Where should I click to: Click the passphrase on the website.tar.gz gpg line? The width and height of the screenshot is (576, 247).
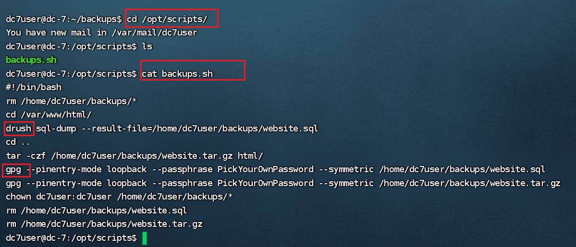tap(266, 183)
